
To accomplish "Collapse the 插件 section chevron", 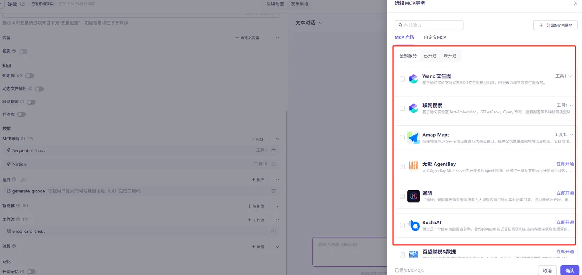I will [277, 179].
